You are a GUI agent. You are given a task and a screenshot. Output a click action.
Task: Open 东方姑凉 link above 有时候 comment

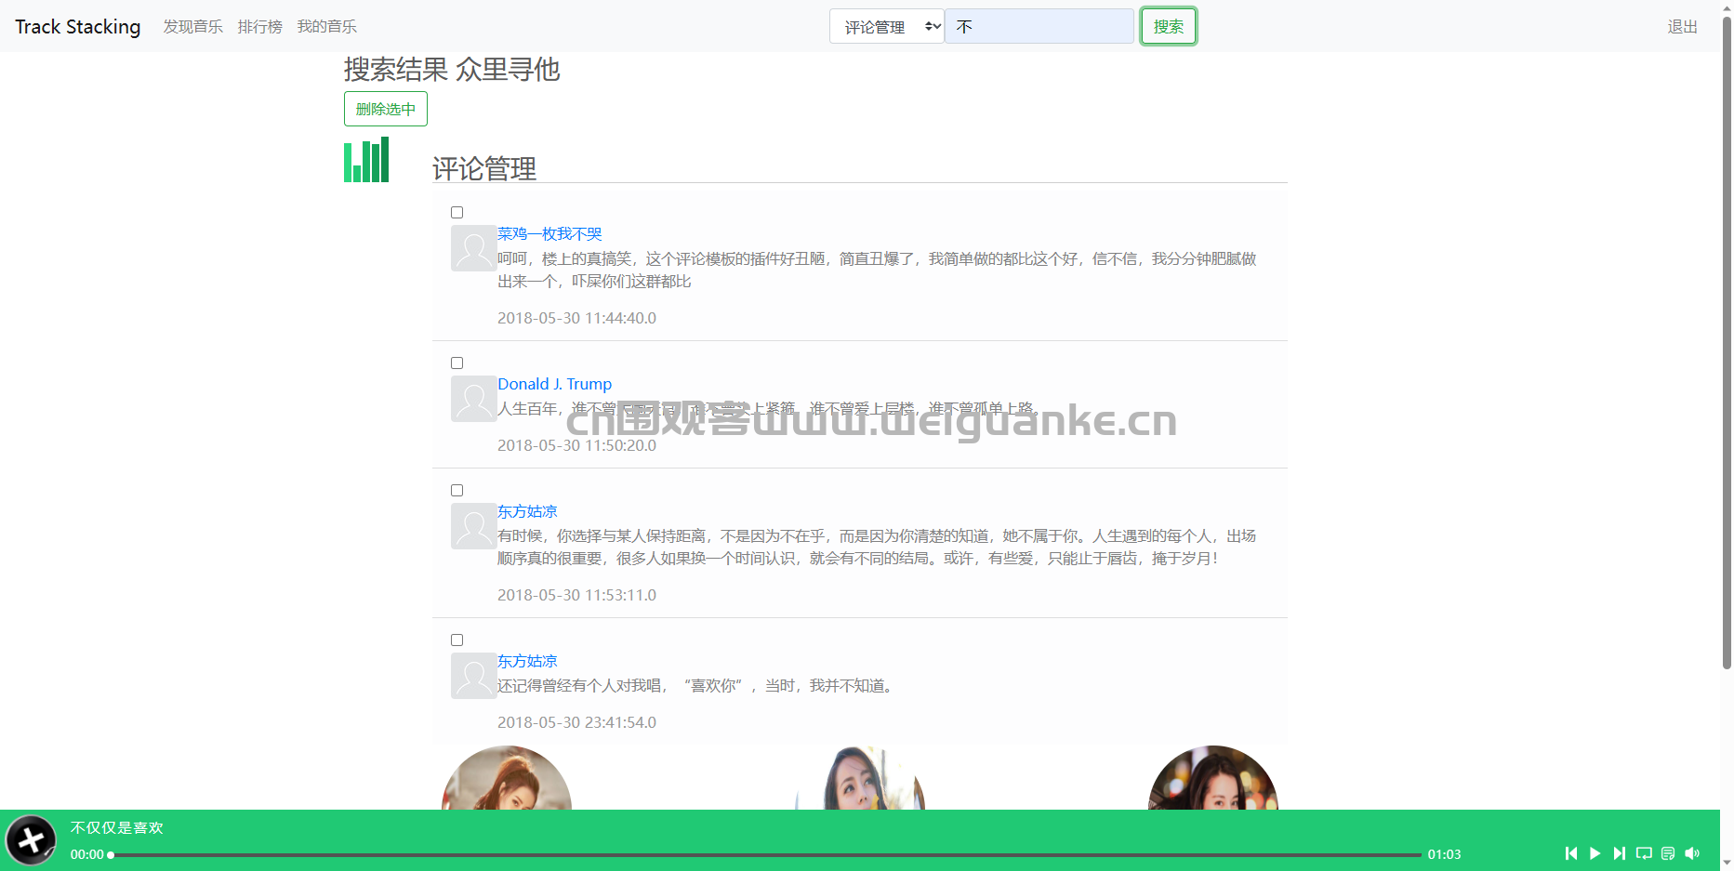(x=527, y=511)
